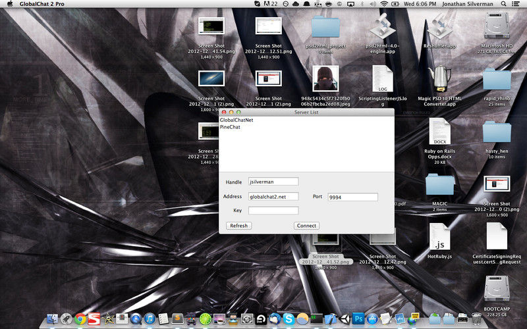Open Skype from the dock
Screen dimensions: 527x329
point(289,319)
